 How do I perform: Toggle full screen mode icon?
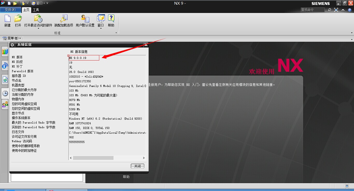(336, 10)
